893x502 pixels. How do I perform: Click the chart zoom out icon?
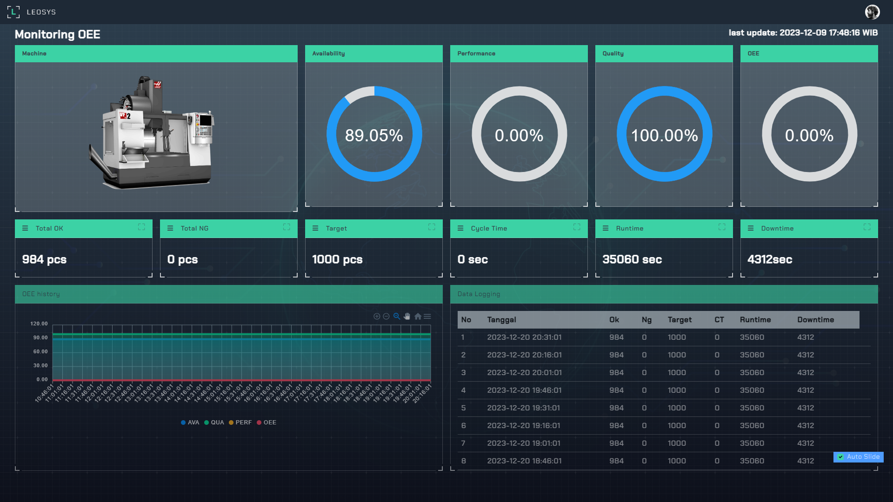point(386,317)
